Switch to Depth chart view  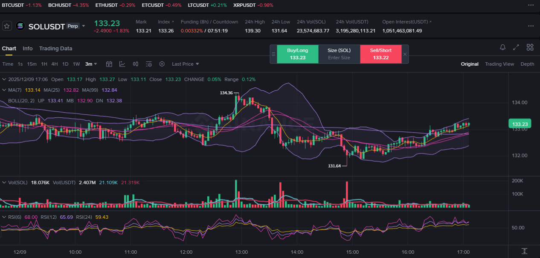pos(527,64)
